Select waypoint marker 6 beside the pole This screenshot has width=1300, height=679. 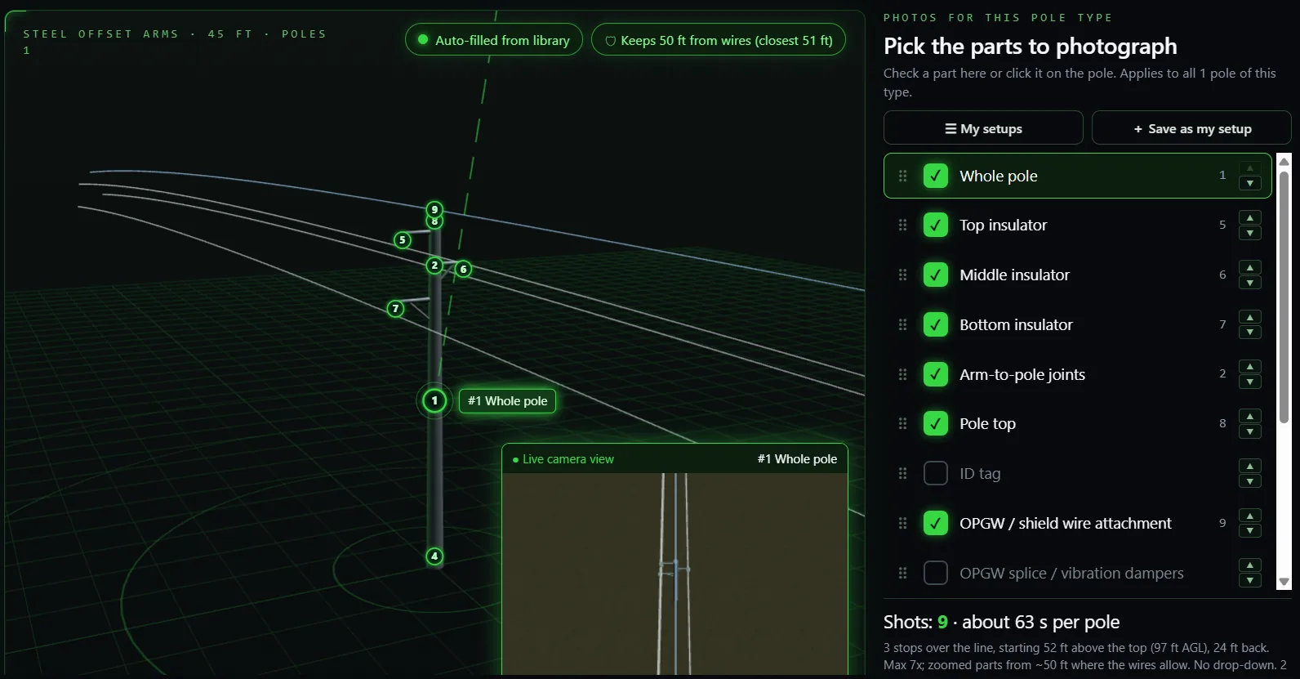click(x=463, y=269)
